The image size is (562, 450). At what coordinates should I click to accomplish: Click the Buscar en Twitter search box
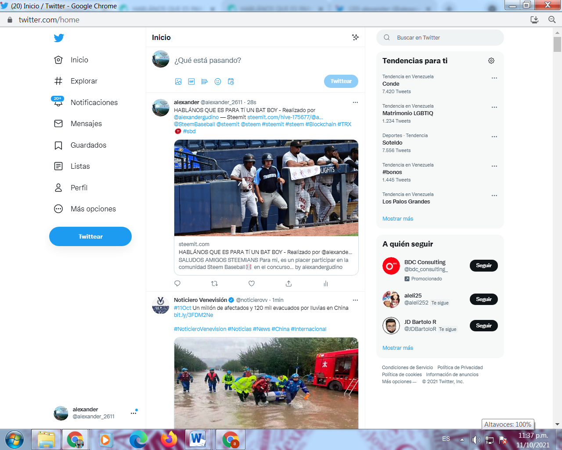click(x=440, y=38)
